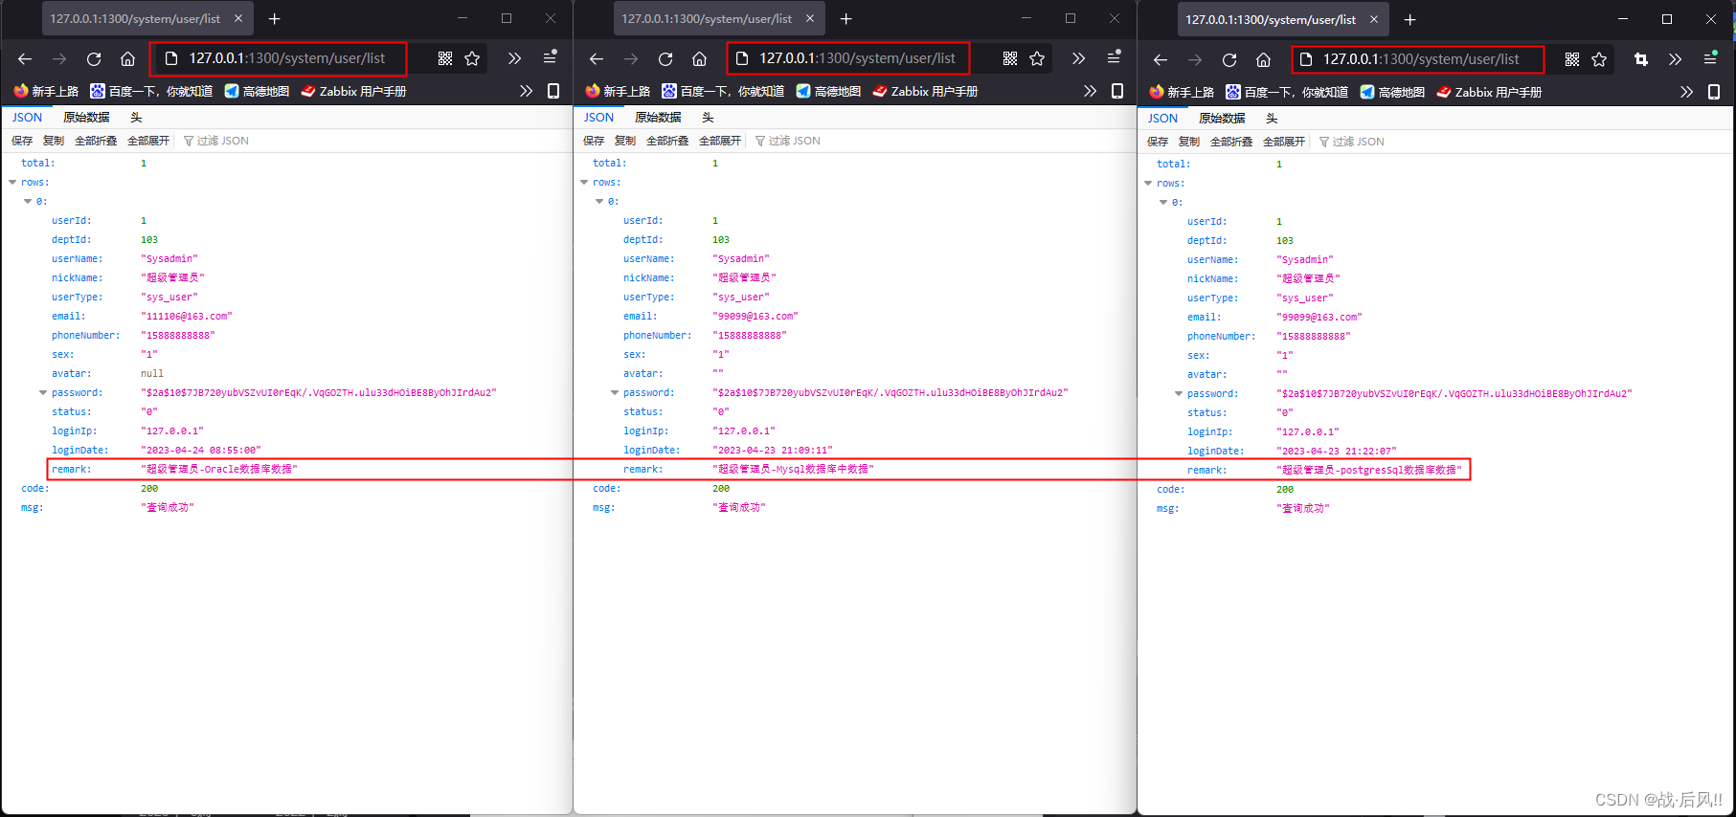1736x817 pixels.
Task: Open Zabbix 用户手册 bookmark in left window
Action: pos(353,91)
